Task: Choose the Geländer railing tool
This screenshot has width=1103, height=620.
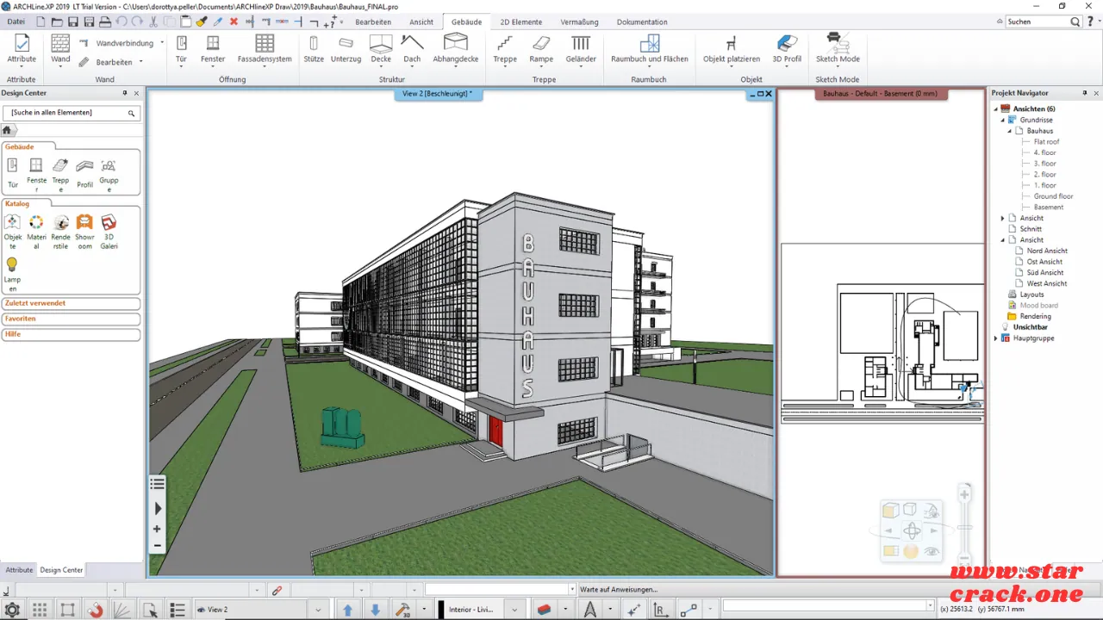Action: point(581,48)
